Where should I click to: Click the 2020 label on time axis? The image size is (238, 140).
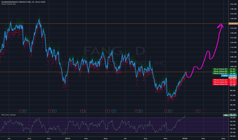(x=185, y=138)
